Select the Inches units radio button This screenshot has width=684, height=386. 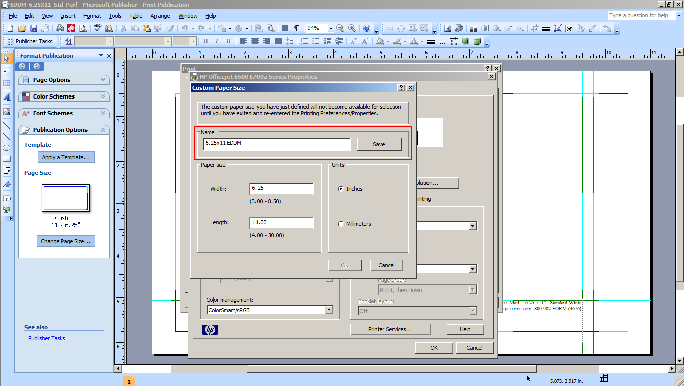[341, 188]
